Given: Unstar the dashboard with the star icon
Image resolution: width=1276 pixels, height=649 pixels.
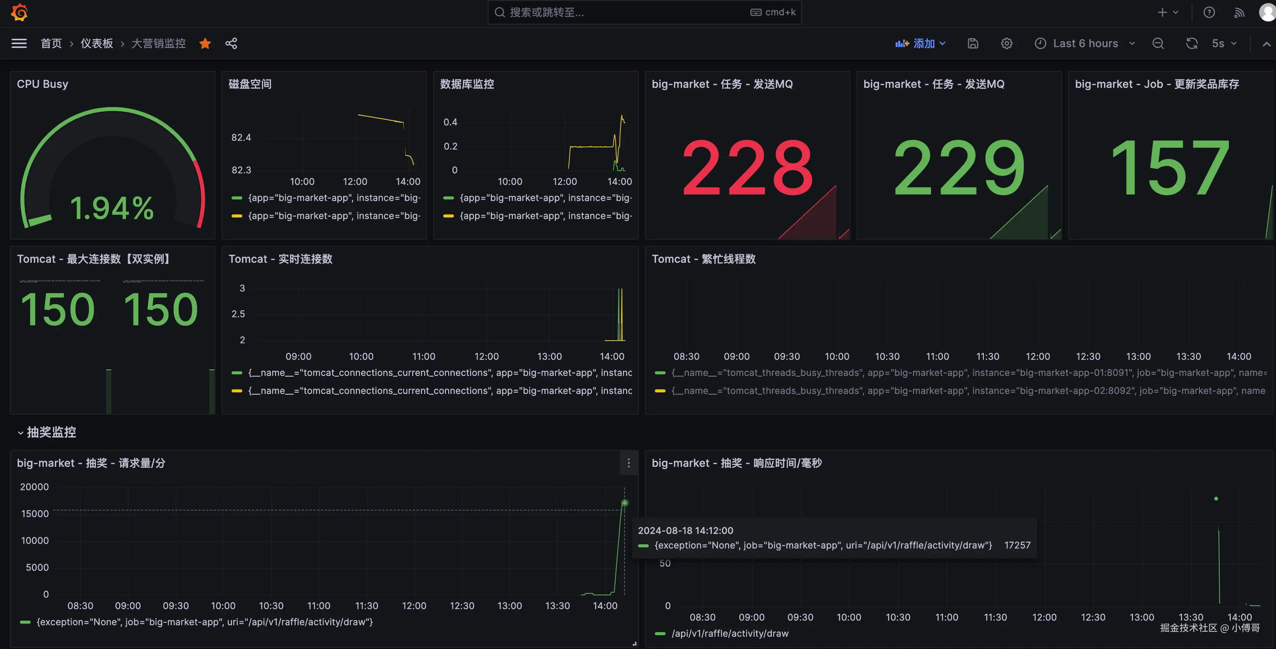Looking at the screenshot, I should 205,44.
